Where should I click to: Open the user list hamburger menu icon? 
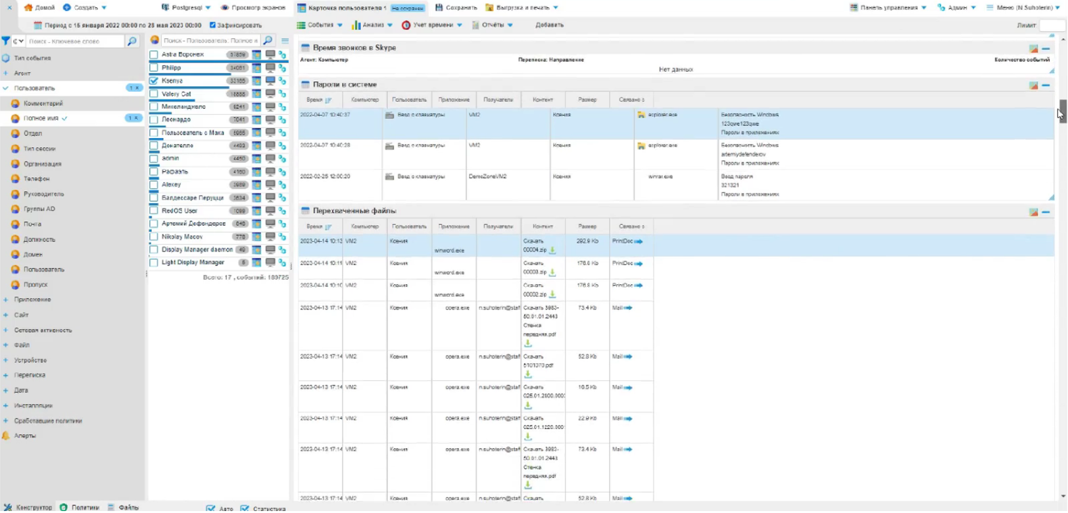pos(285,41)
